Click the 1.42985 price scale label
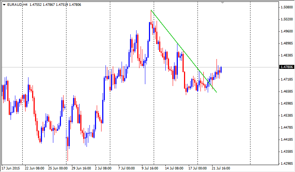Screen dimensions: 295x172 (287, 164)
